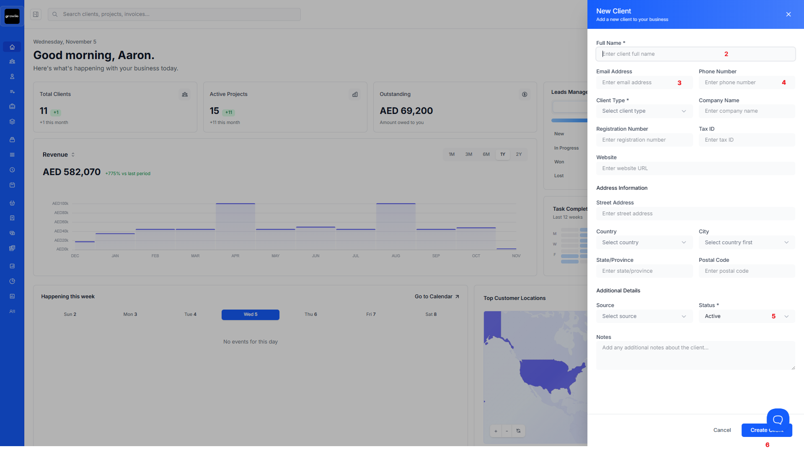Screen dimensions: 804x465
Task: Click the stacked layers sidebar icon
Action: pos(12,121)
